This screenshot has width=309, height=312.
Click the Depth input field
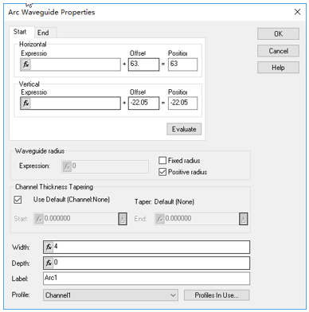[x=147, y=263]
